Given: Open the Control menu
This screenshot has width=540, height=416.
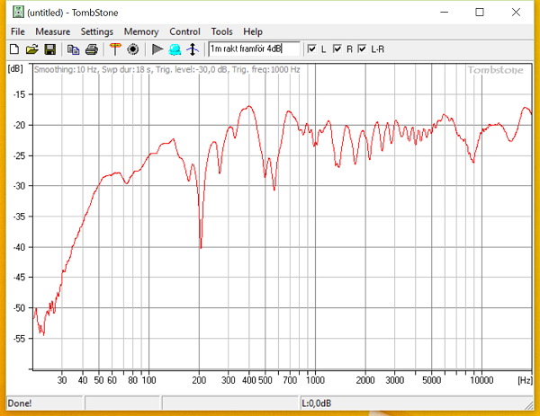Looking at the screenshot, I should pyautogui.click(x=184, y=31).
